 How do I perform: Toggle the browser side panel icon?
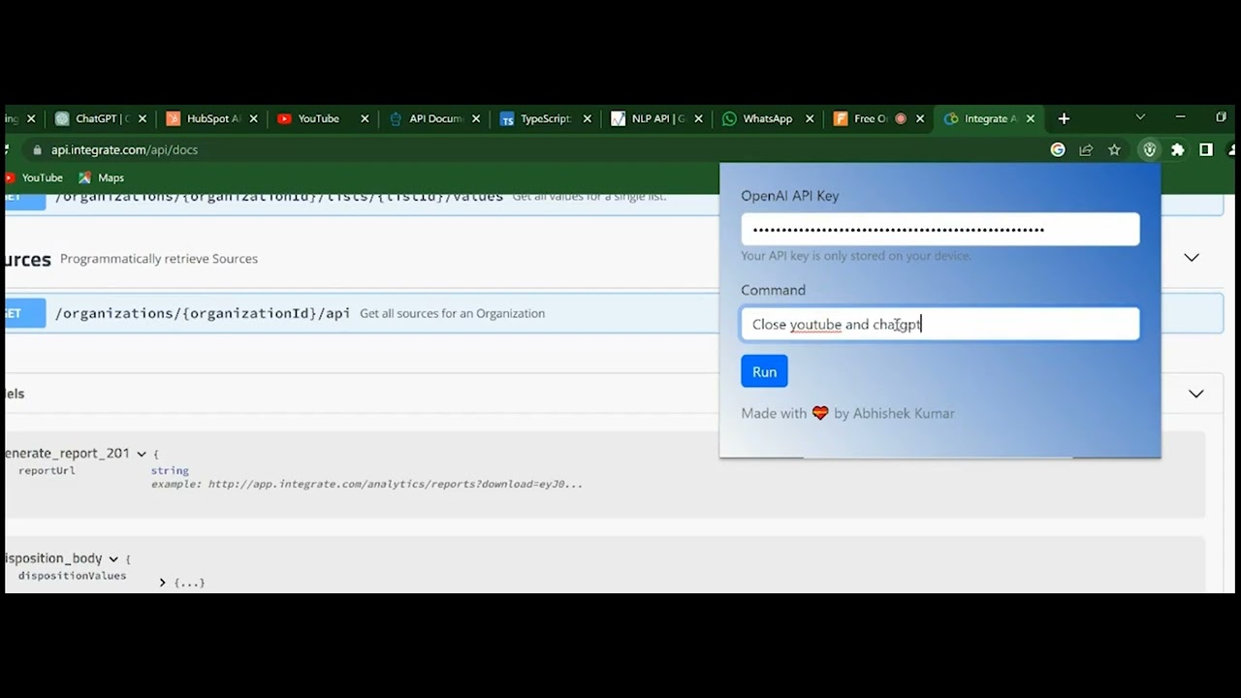[x=1206, y=149]
